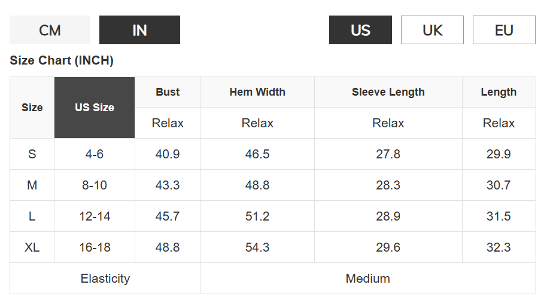Click the Elasticity row label
550x306 pixels.
(105, 279)
